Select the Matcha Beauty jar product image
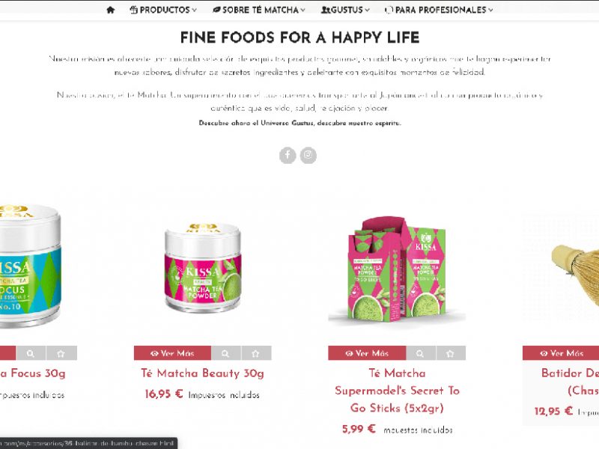 pyautogui.click(x=203, y=267)
